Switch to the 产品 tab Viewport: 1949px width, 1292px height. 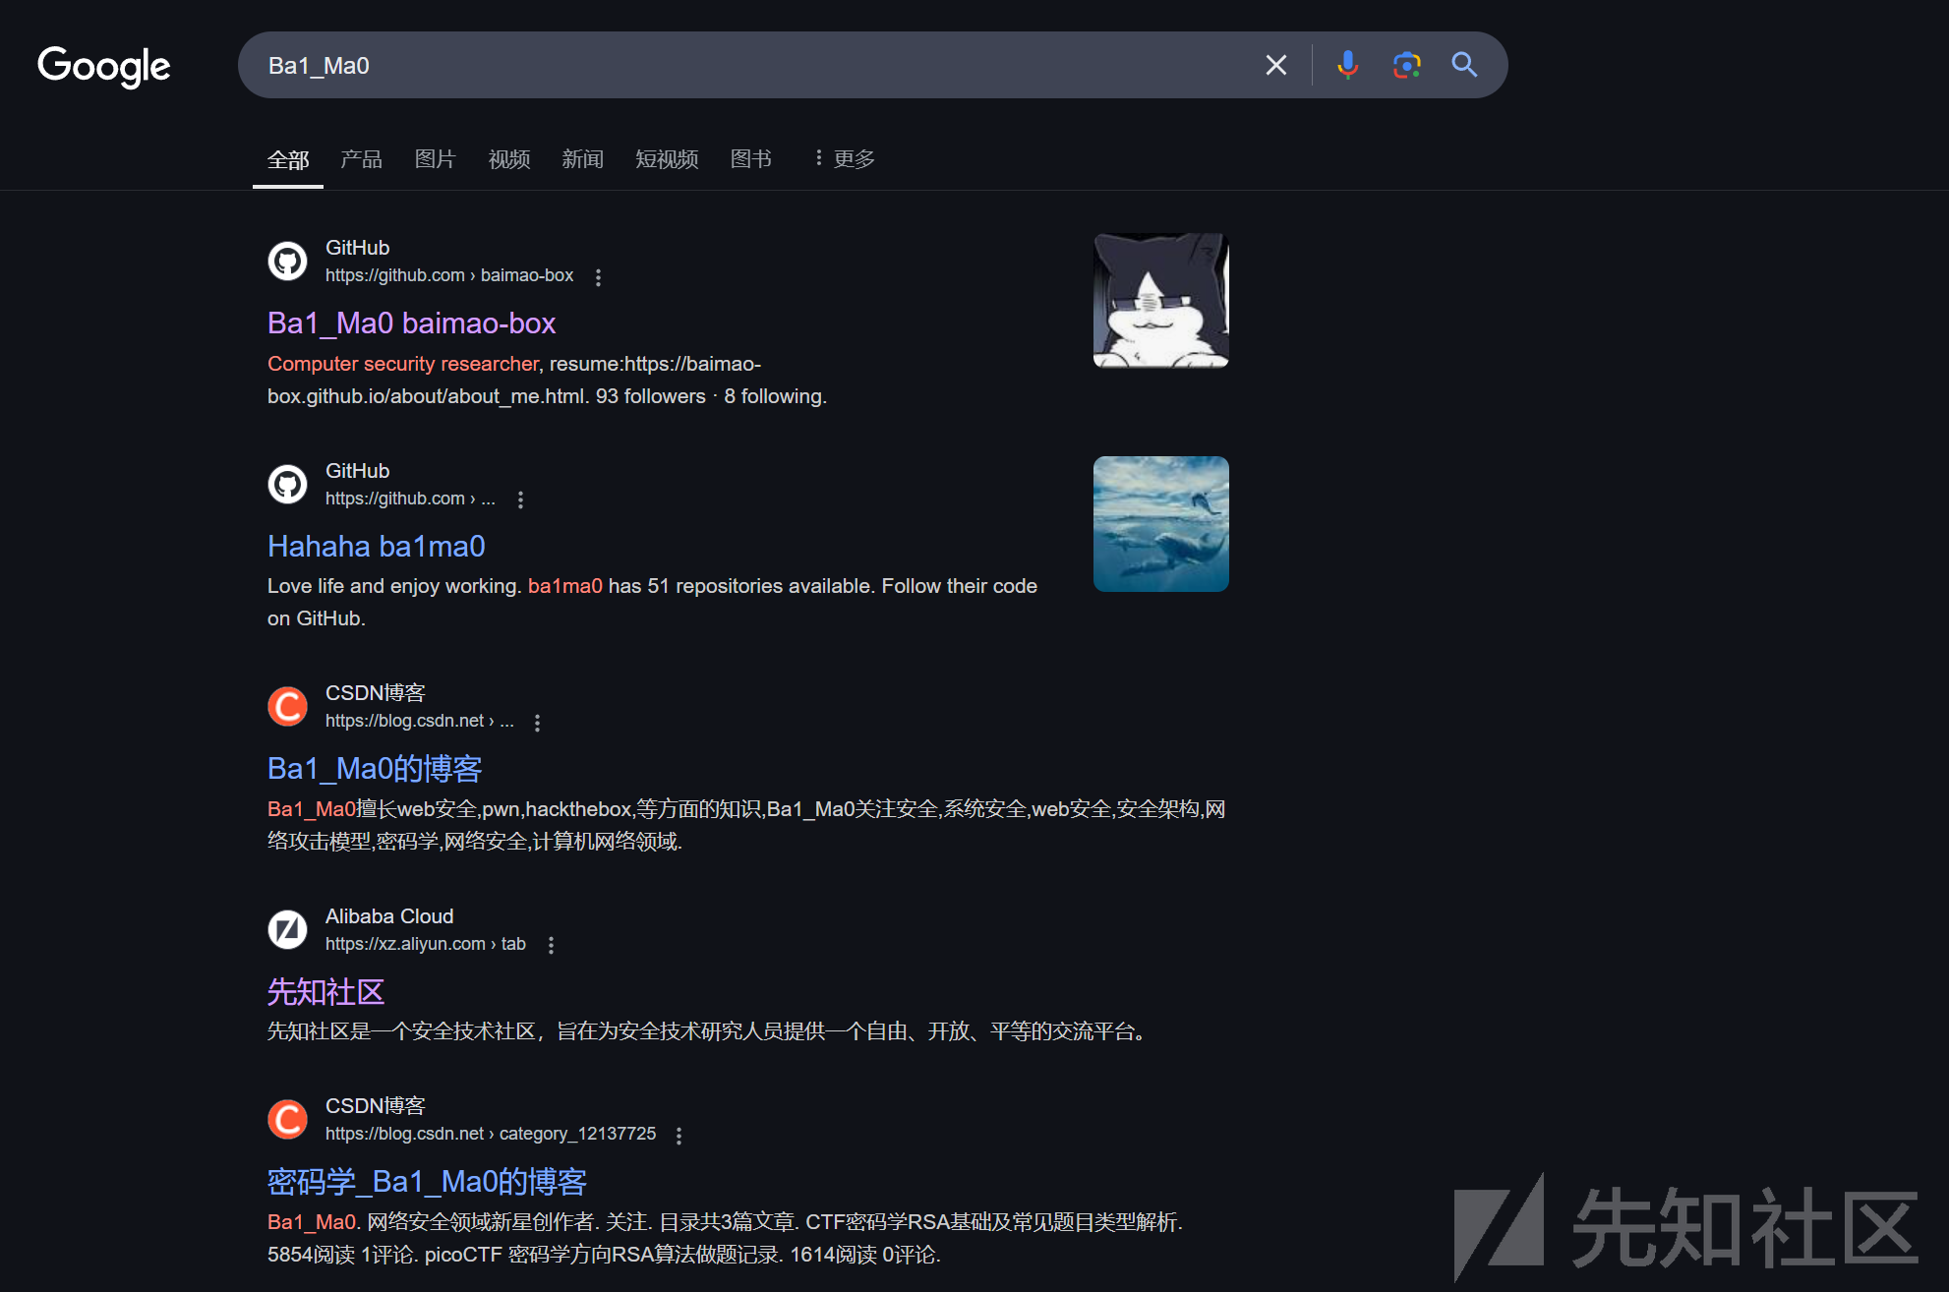(362, 159)
